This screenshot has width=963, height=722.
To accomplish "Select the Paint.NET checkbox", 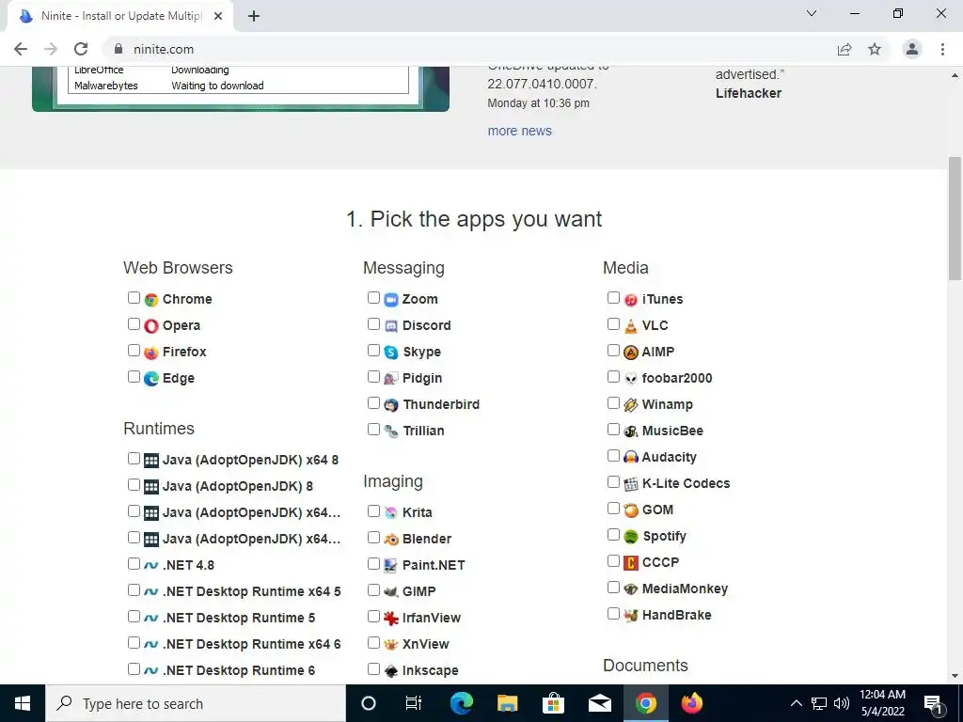I will click(373, 564).
